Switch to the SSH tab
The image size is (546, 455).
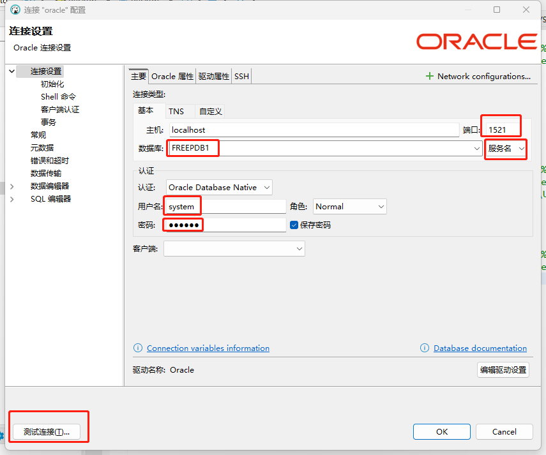(241, 76)
